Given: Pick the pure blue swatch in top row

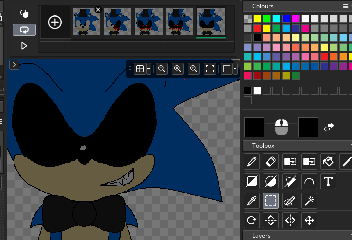Looking at the screenshot, I should [x=286, y=19].
